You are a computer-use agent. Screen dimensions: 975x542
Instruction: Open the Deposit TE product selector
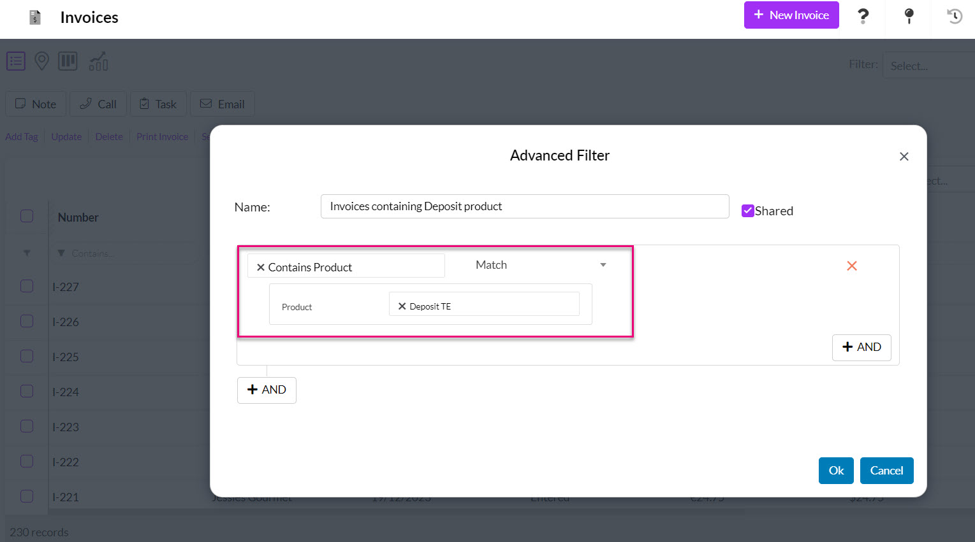(484, 304)
